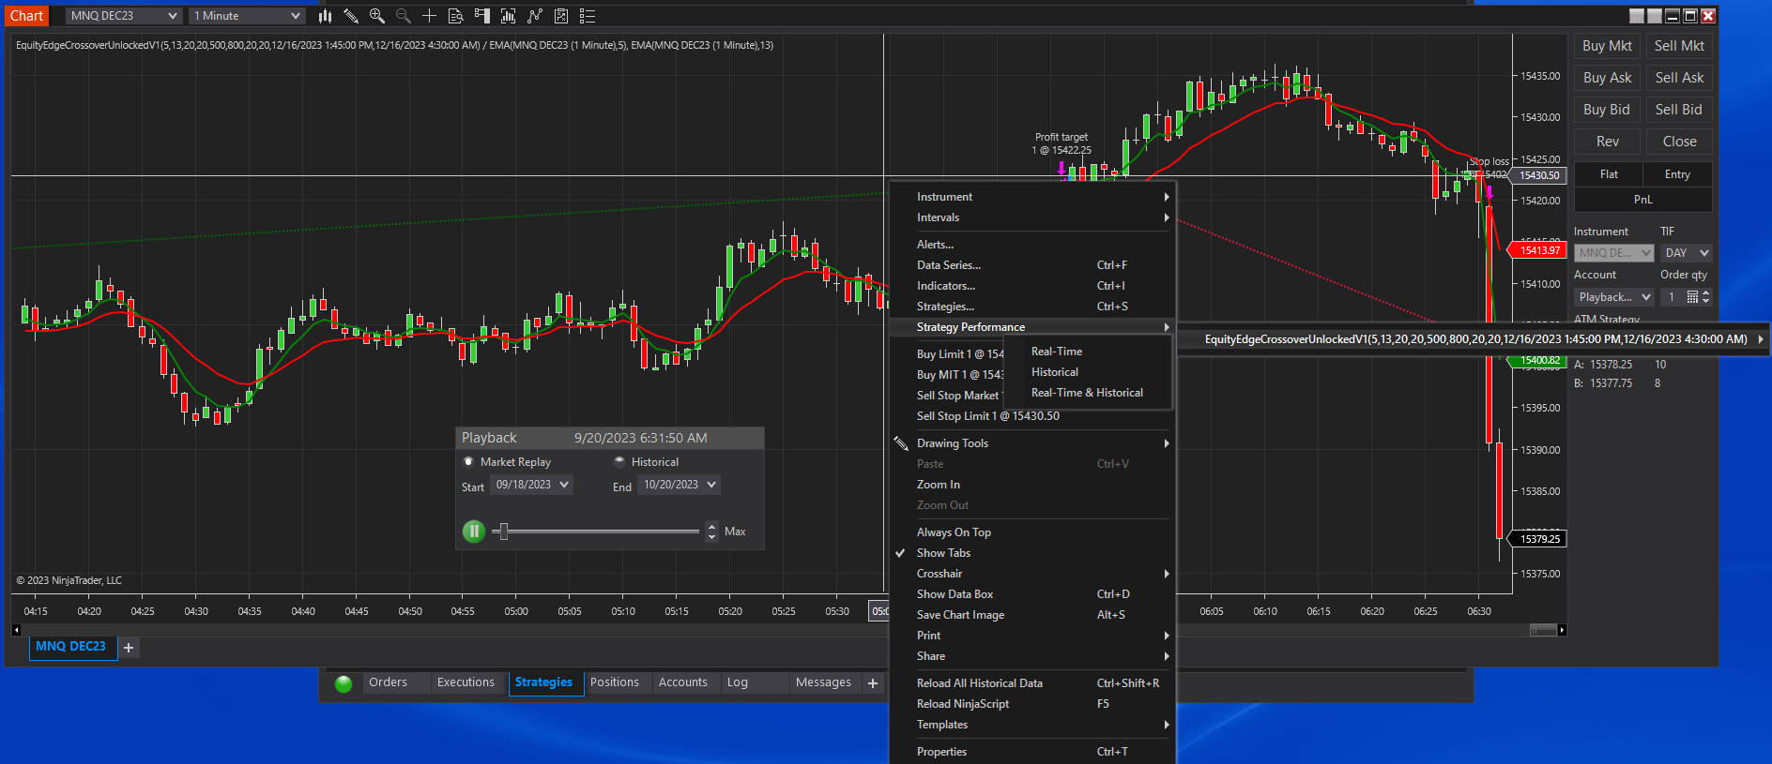Click the pencil icon beside Drawing Tools
1772x764 pixels.
(x=901, y=443)
